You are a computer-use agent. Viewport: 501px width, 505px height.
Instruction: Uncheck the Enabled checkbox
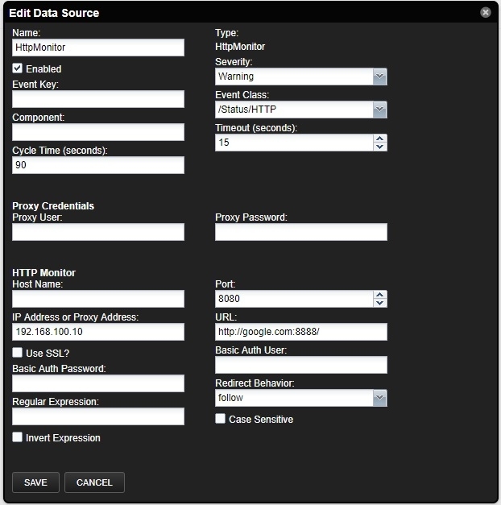click(x=18, y=68)
